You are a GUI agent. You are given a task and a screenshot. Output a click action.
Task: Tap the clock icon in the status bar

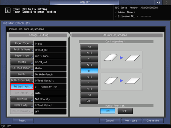coord(2,126)
